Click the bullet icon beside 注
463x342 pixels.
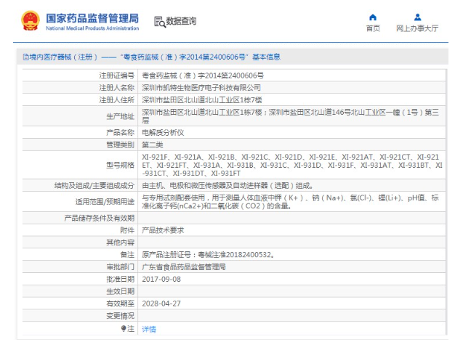pos(124,328)
